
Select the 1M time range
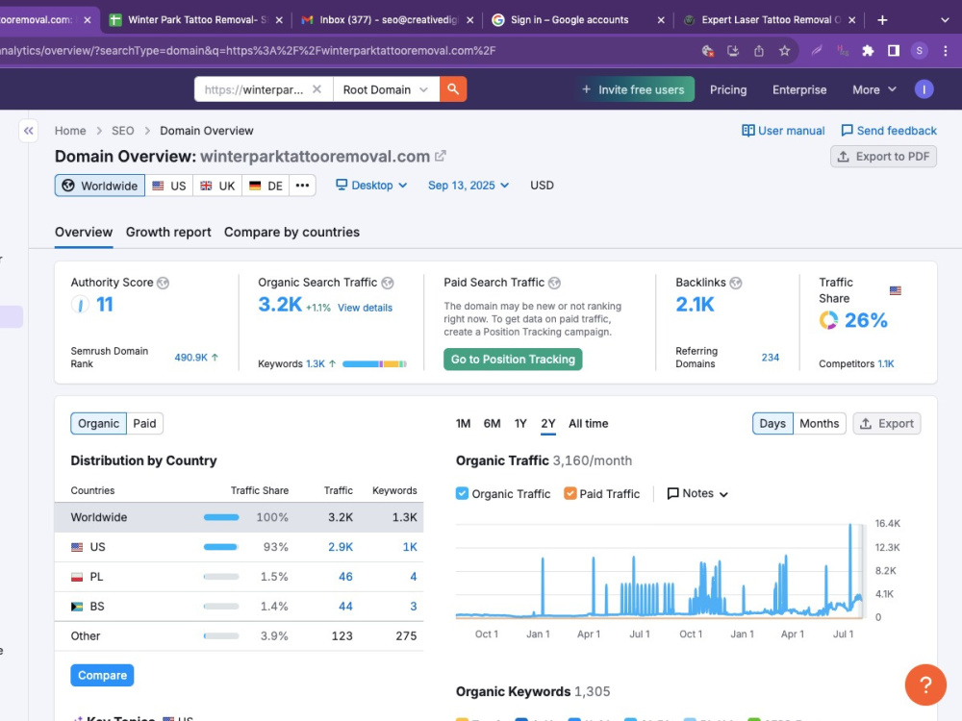tap(463, 424)
